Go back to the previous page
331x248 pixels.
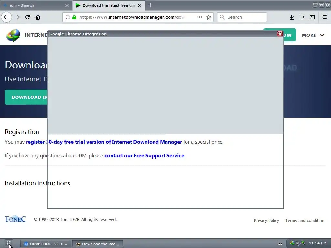click(x=6, y=17)
